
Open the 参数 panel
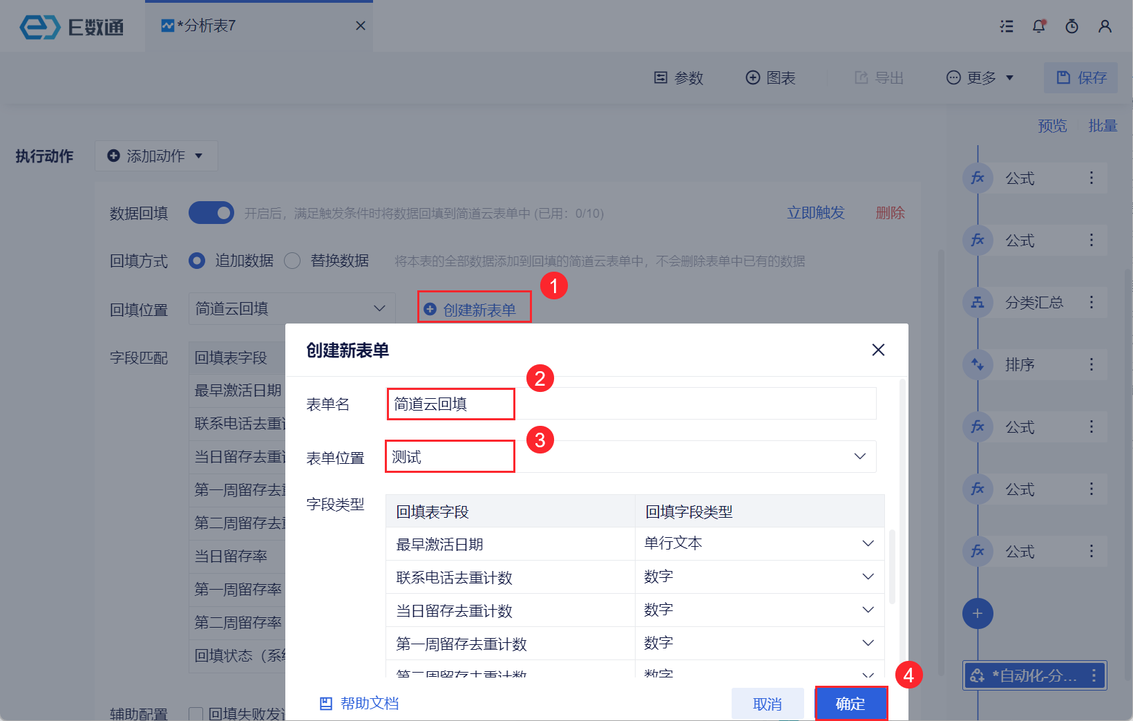coord(678,78)
